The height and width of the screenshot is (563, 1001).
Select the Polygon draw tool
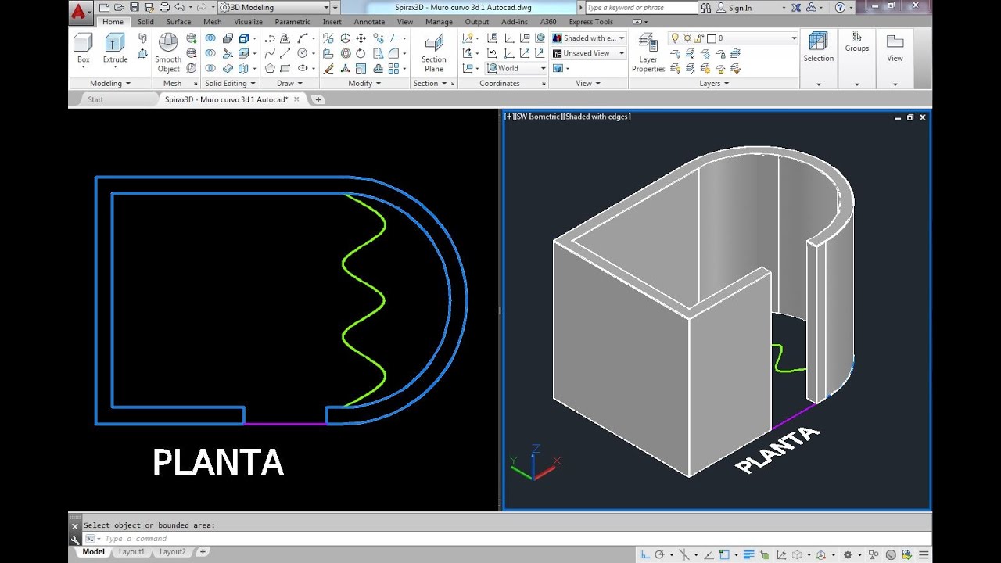pyautogui.click(x=270, y=68)
